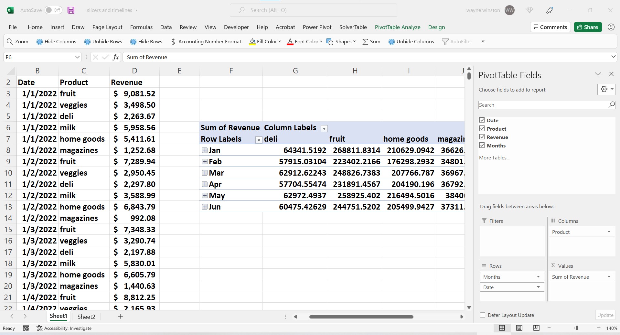This screenshot has height=335, width=620.
Task: Open the Column Labels filter dropdown
Action: pos(324,129)
